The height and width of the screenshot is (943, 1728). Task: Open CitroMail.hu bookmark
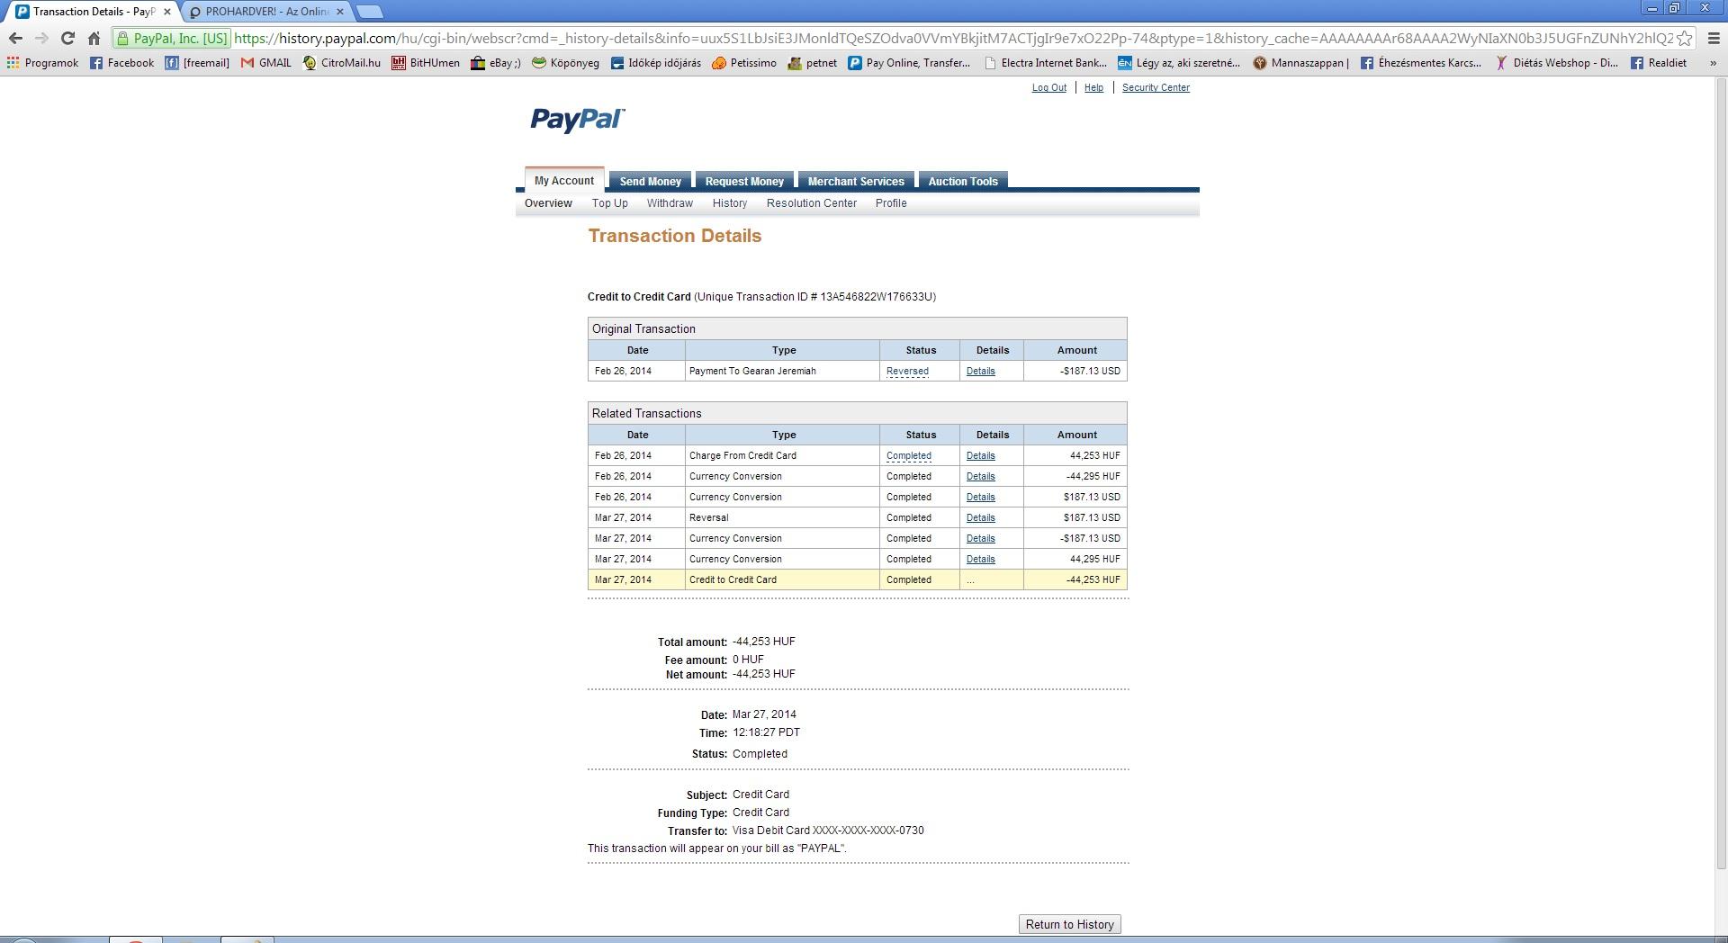point(342,63)
